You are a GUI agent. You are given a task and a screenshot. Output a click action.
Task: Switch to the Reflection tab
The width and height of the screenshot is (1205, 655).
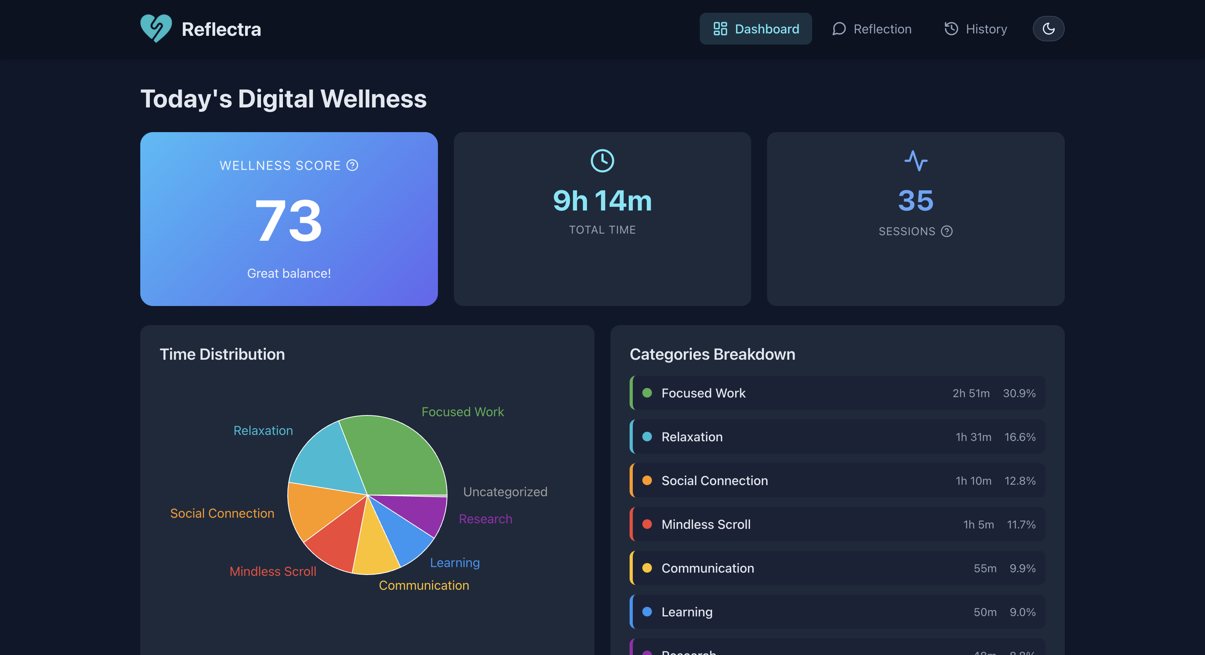(x=871, y=29)
